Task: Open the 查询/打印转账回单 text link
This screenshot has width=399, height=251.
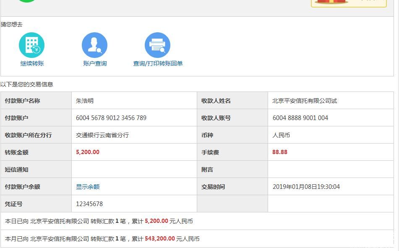Action: pyautogui.click(x=158, y=63)
